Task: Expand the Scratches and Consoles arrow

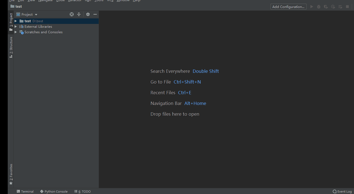Action: point(16,32)
